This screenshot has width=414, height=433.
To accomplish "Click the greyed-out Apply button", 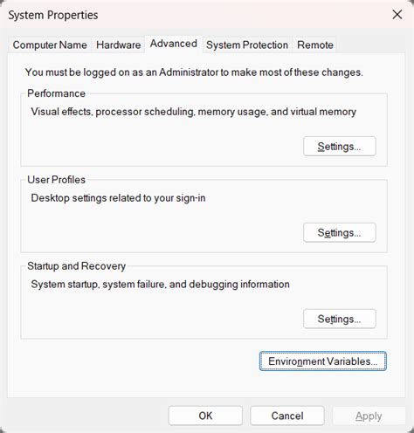I will click(x=369, y=416).
